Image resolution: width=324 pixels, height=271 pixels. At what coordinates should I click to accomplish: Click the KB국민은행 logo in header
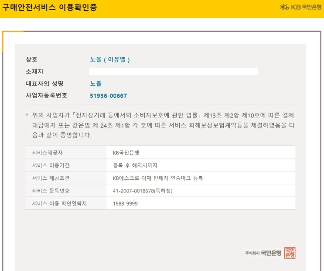point(300,7)
